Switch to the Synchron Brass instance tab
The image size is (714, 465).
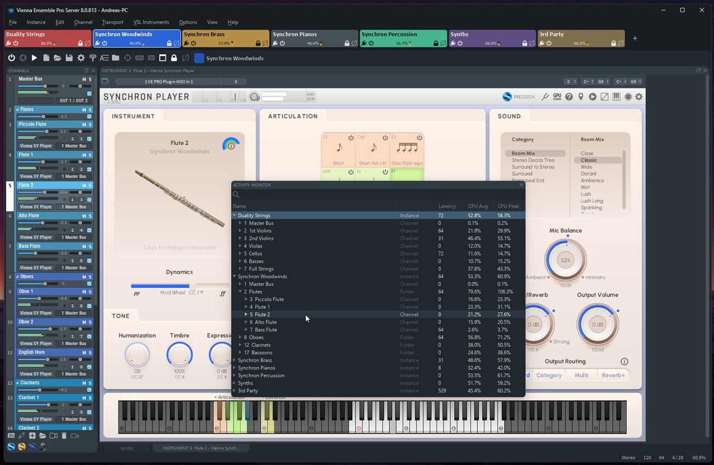[x=225, y=38]
